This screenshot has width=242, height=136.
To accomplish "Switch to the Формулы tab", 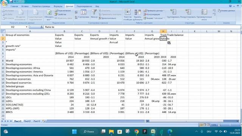I will [58, 6].
